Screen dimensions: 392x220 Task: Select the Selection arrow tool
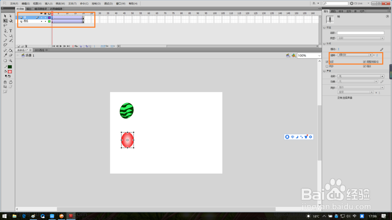tap(5, 16)
